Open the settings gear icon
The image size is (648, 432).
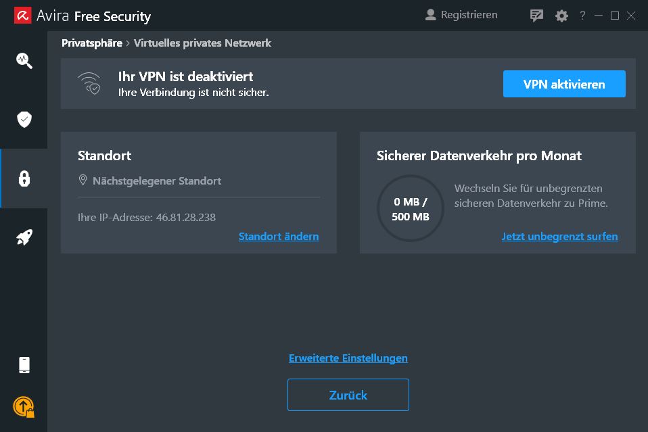(561, 16)
